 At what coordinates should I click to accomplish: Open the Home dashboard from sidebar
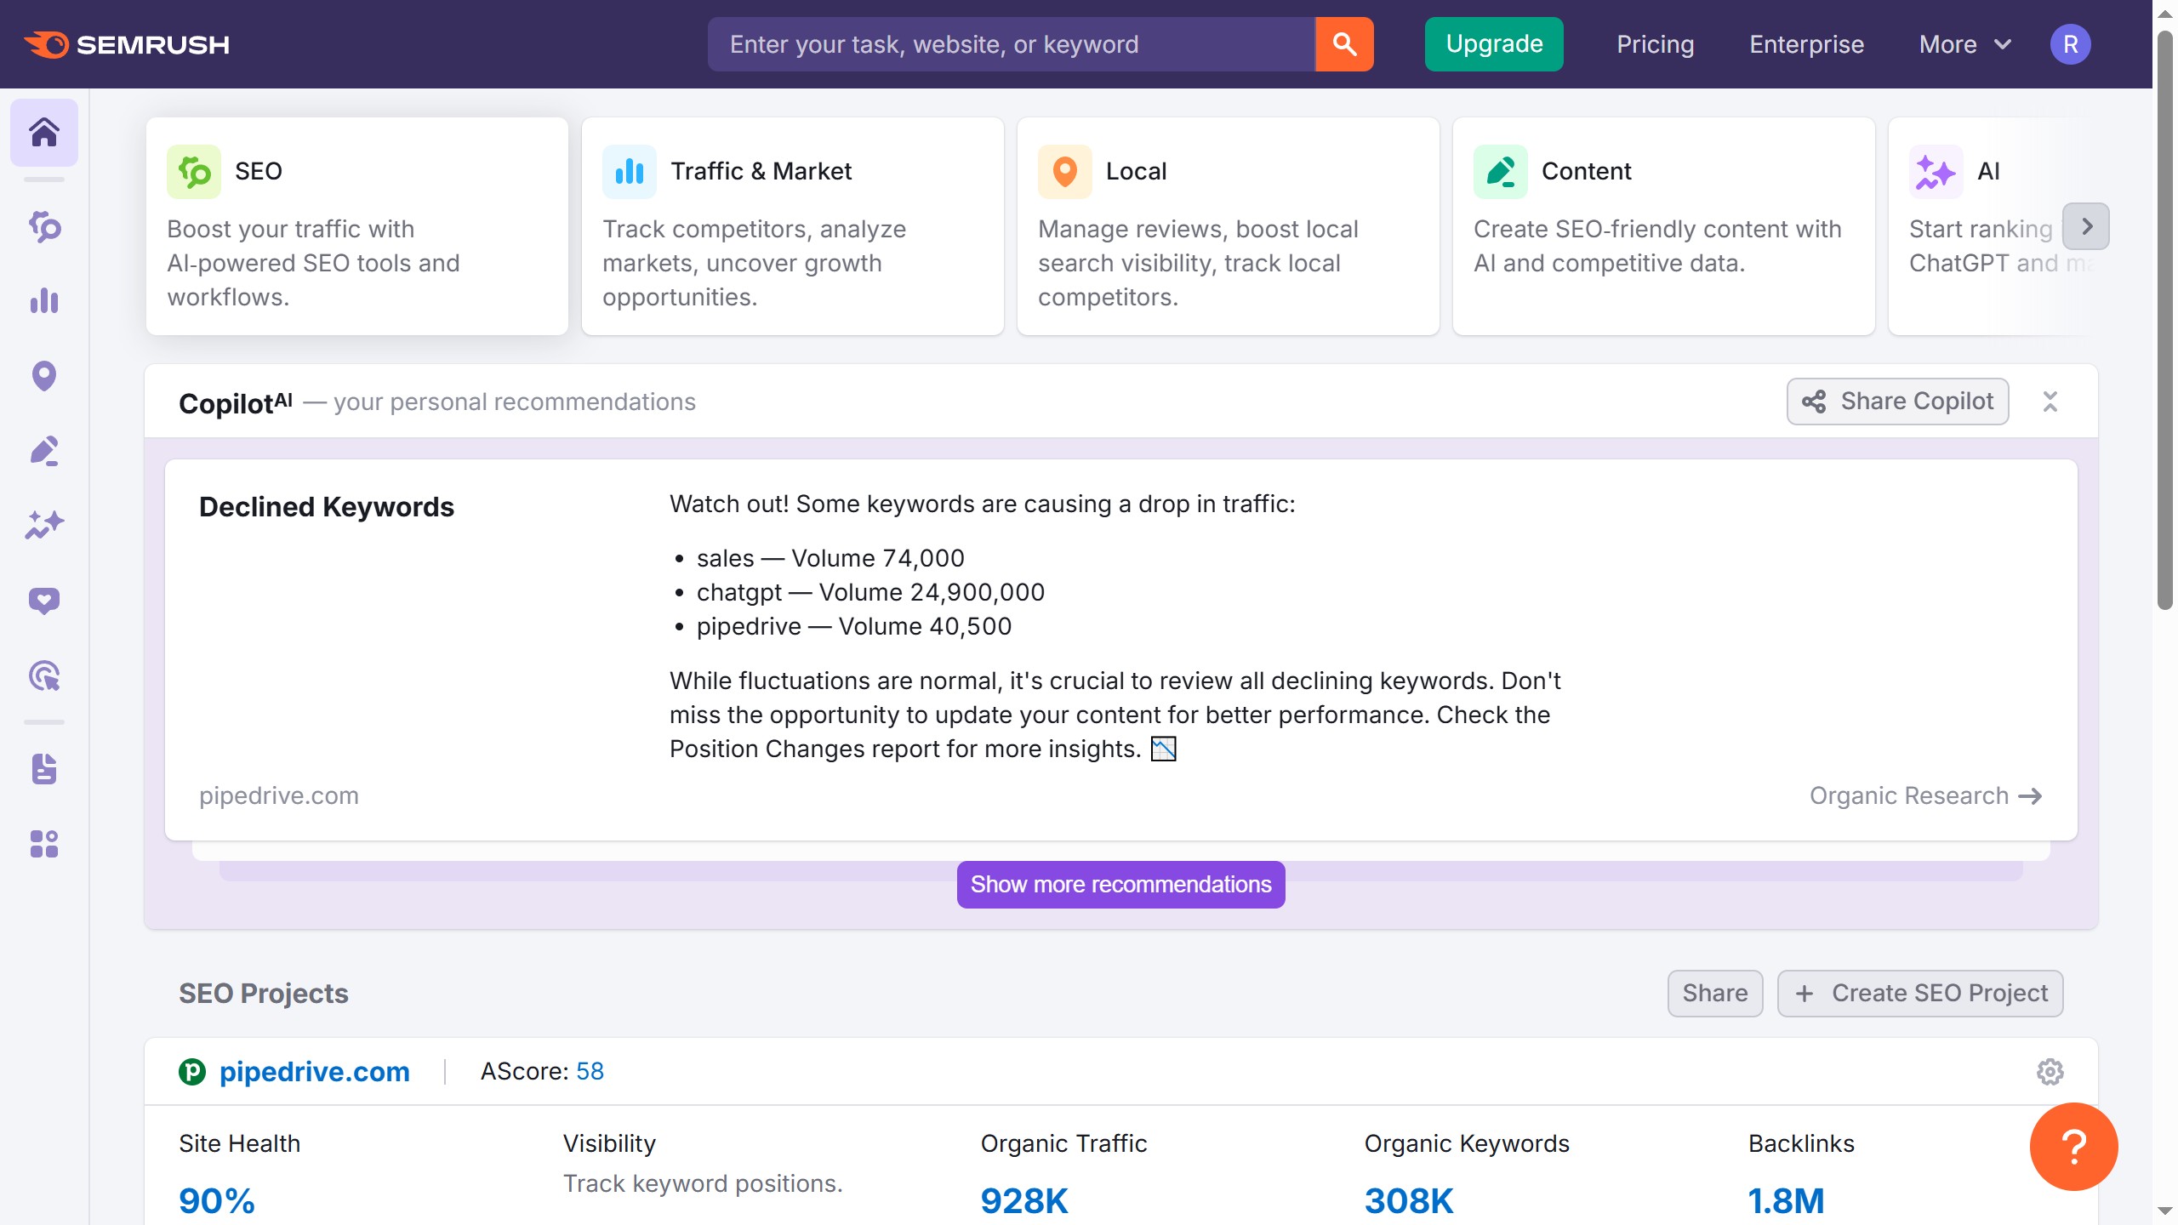[x=43, y=132]
